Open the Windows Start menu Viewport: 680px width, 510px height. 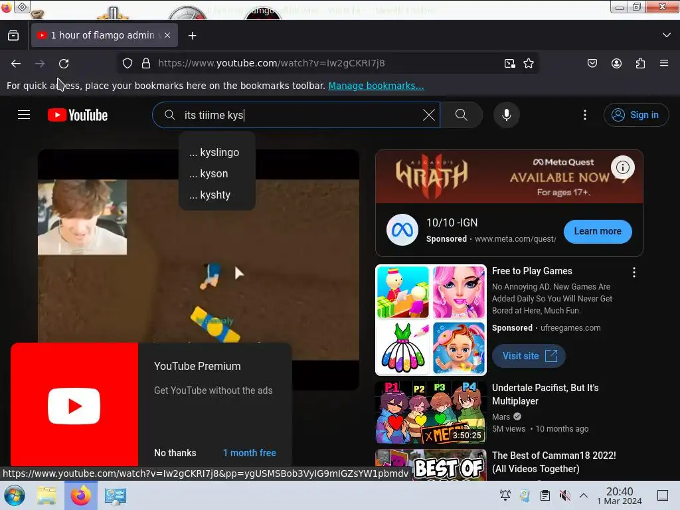pyautogui.click(x=15, y=495)
